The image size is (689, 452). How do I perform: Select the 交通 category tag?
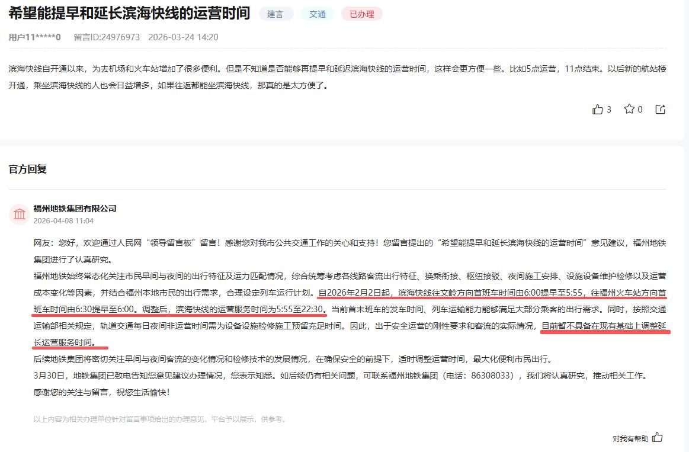point(317,12)
